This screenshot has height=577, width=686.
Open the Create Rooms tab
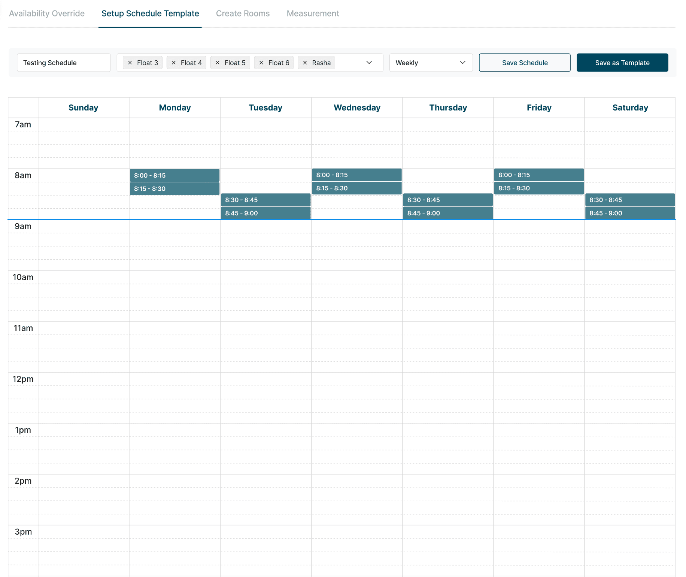(x=243, y=13)
